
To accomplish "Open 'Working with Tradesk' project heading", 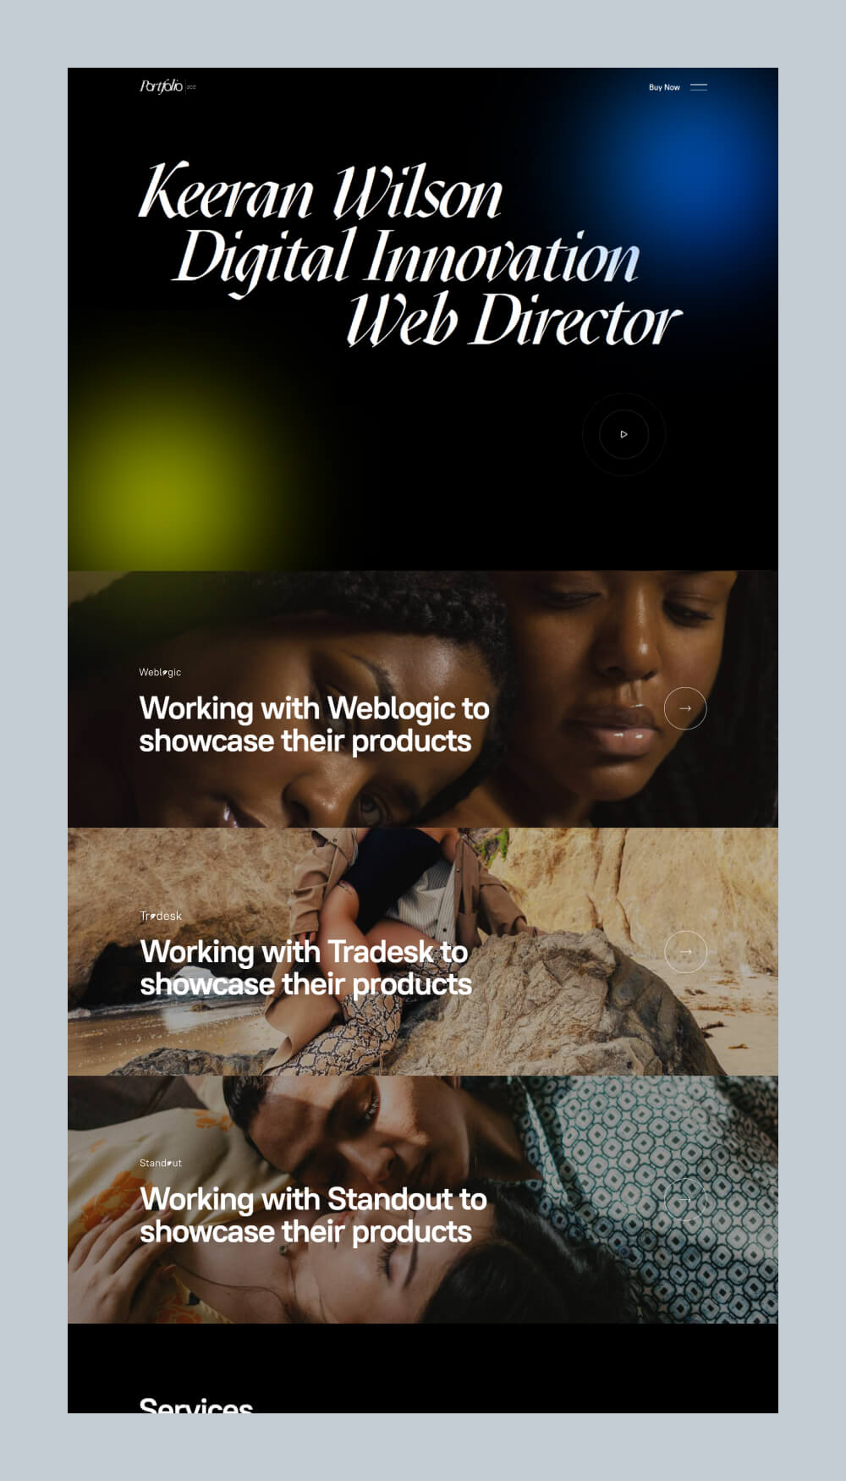I will point(305,968).
